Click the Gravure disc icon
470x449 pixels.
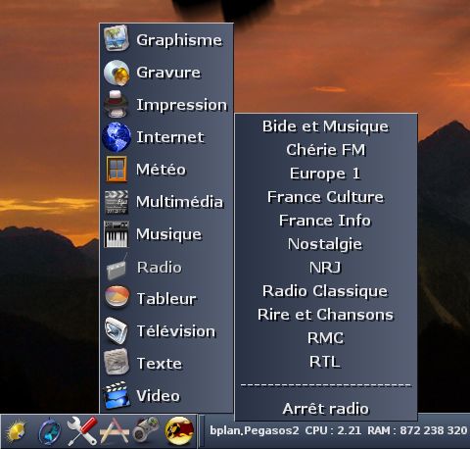[x=117, y=73]
